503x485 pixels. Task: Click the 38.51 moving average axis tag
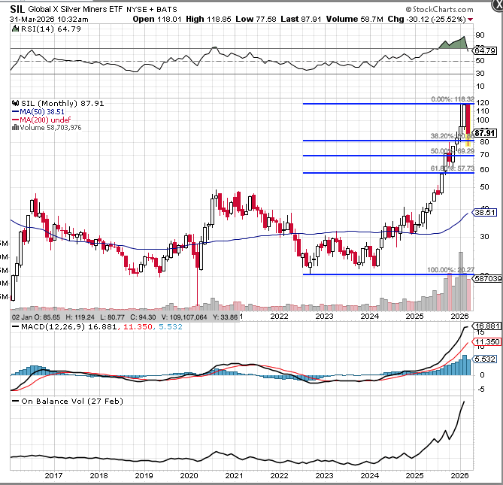[485, 212]
